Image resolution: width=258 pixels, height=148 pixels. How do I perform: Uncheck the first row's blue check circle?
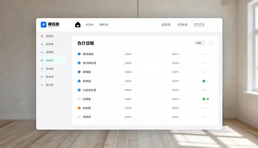tap(79, 54)
